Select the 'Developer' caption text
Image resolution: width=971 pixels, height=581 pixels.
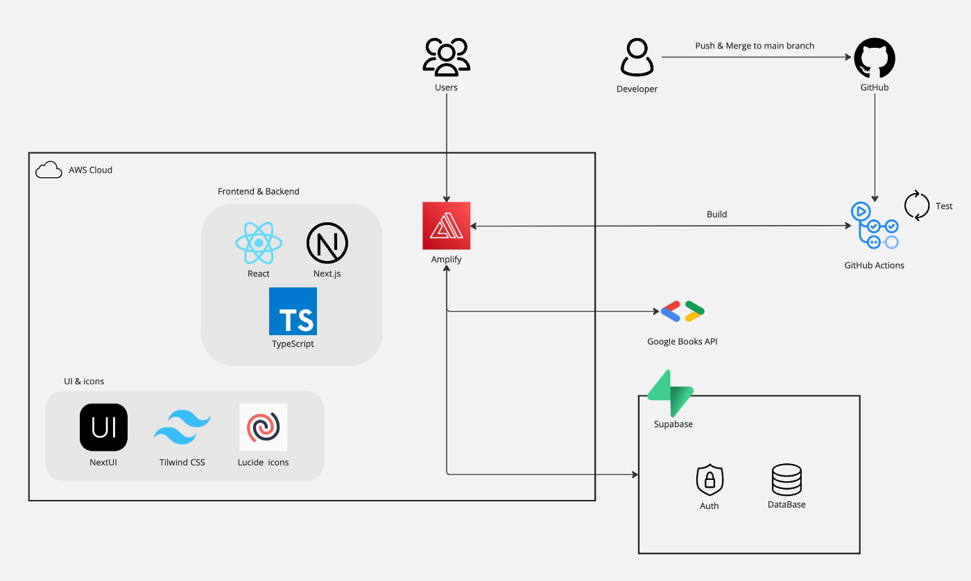click(x=637, y=89)
